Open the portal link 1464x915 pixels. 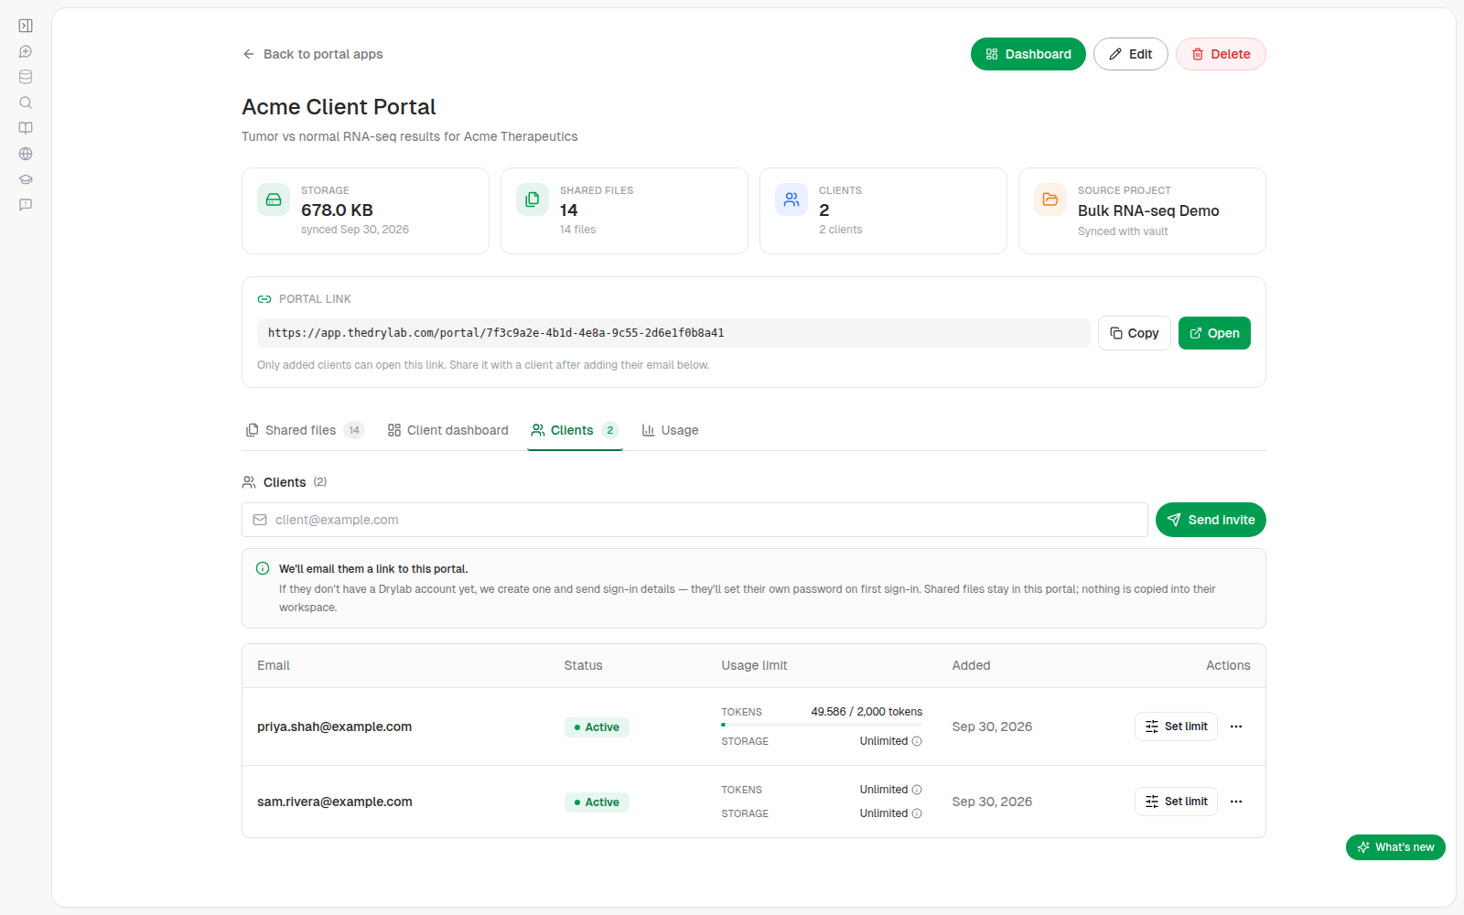click(x=1214, y=333)
